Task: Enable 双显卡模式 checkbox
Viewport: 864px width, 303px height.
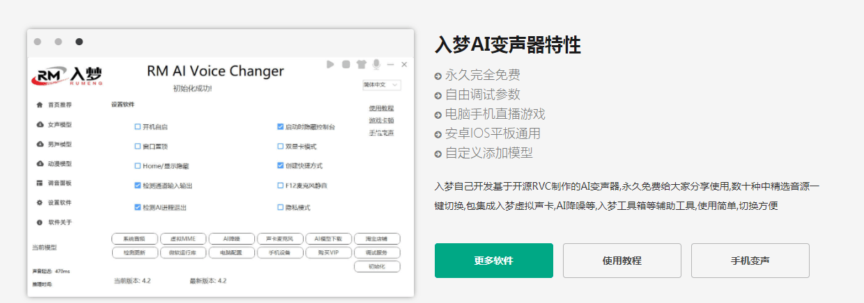Action: [280, 147]
